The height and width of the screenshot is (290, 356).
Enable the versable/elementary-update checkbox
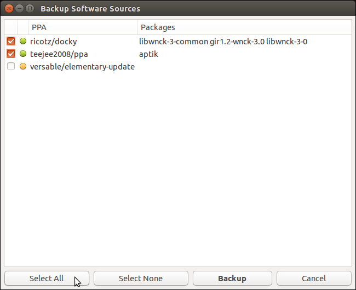tap(11, 67)
